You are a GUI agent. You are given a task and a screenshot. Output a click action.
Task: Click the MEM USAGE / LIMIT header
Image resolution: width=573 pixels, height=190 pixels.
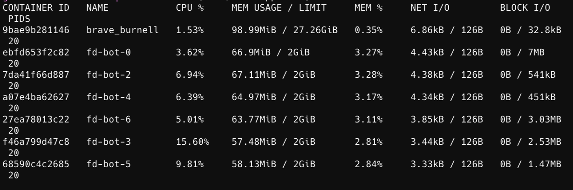279,8
